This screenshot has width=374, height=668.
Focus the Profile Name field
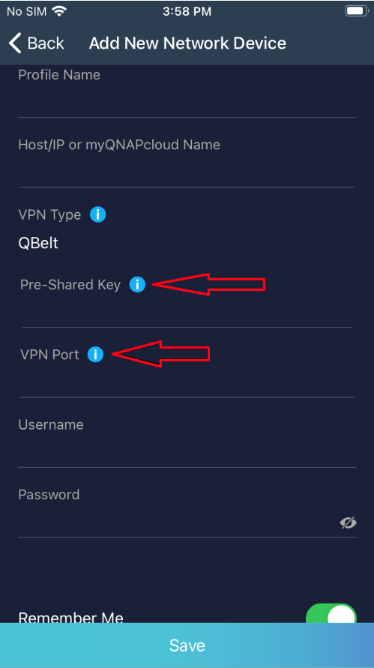point(187,100)
